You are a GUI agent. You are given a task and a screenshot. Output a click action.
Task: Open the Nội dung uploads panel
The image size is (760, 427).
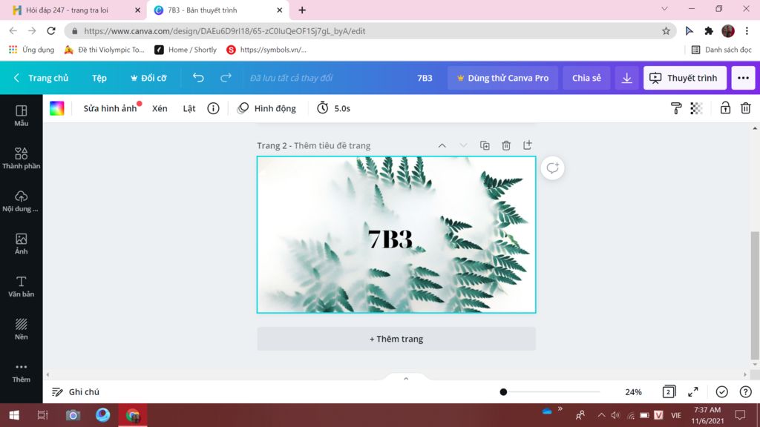[x=21, y=201]
